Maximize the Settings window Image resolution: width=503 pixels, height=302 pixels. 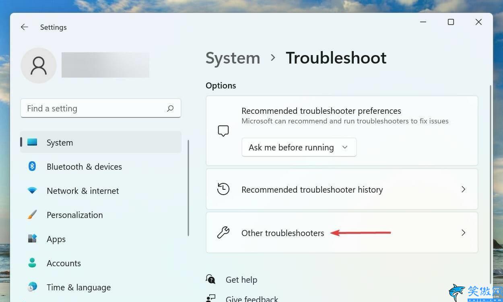[x=451, y=22]
